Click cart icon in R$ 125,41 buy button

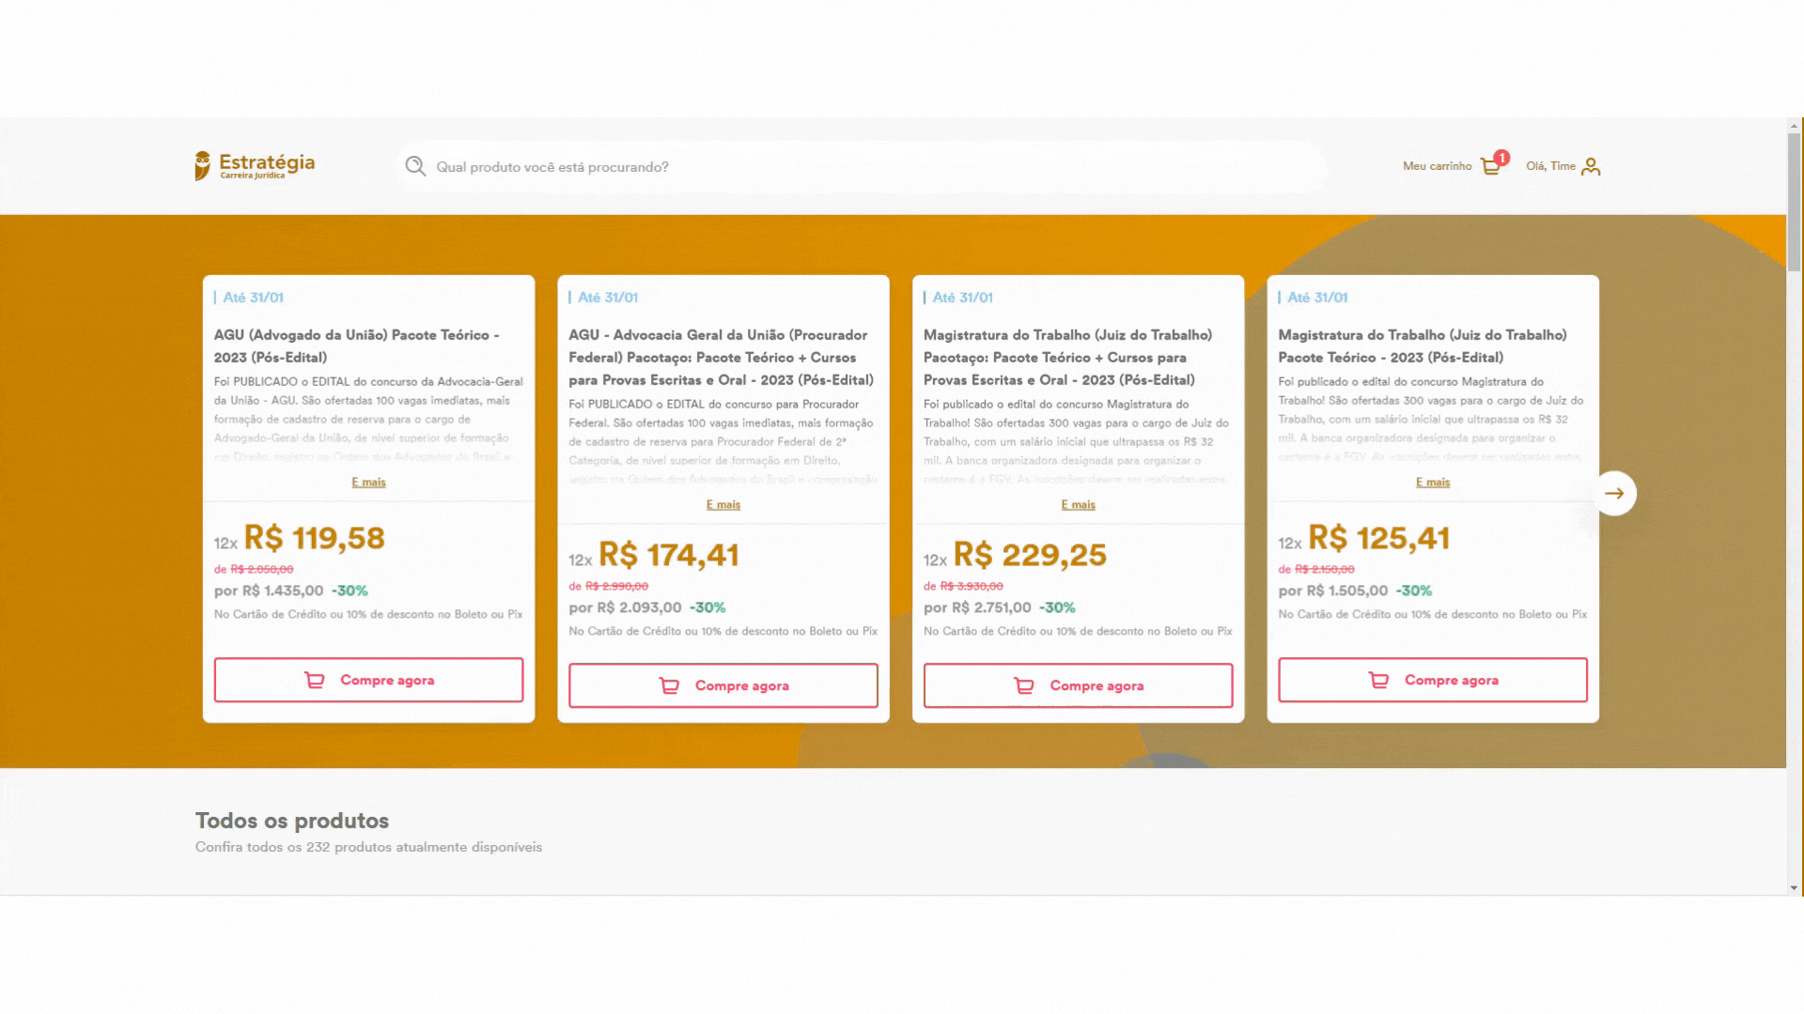[1378, 680]
